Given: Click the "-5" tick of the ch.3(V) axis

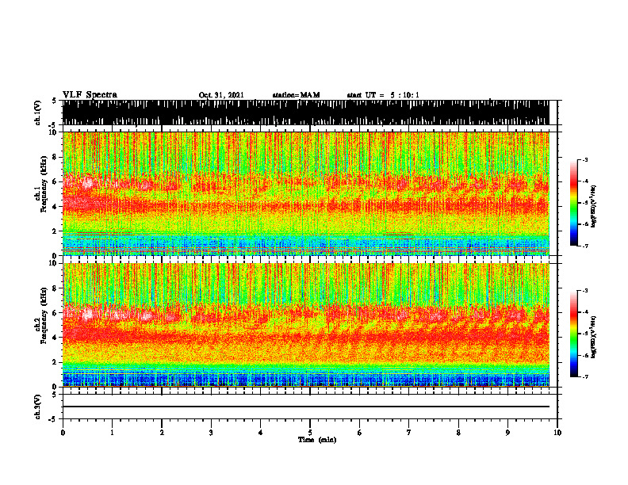Looking at the screenshot, I should click(x=53, y=419).
